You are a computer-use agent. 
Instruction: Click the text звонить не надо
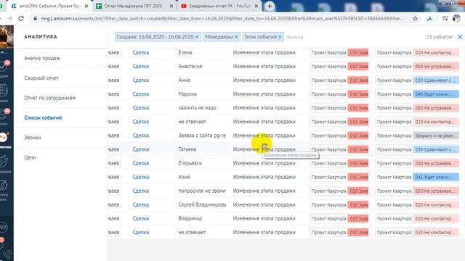click(197, 108)
